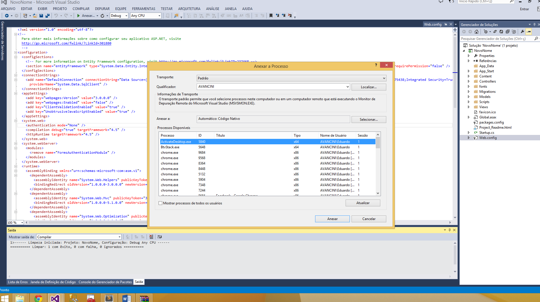The height and width of the screenshot is (302, 540).
Task: Open Google Chrome from the taskbar
Action: [38, 298]
